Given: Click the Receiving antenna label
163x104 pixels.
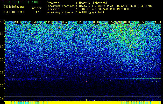Looking at the screenshot, I should tap(60, 12).
